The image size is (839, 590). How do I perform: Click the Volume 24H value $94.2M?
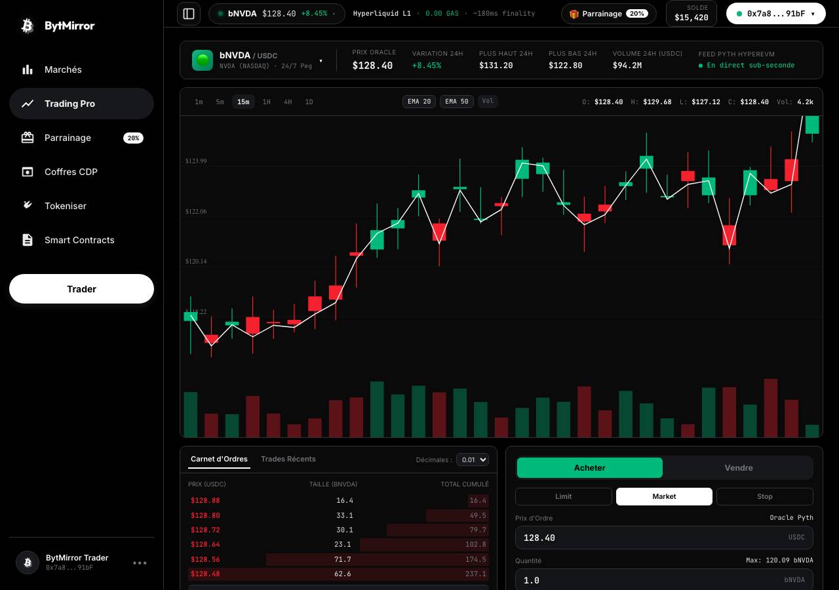click(627, 66)
